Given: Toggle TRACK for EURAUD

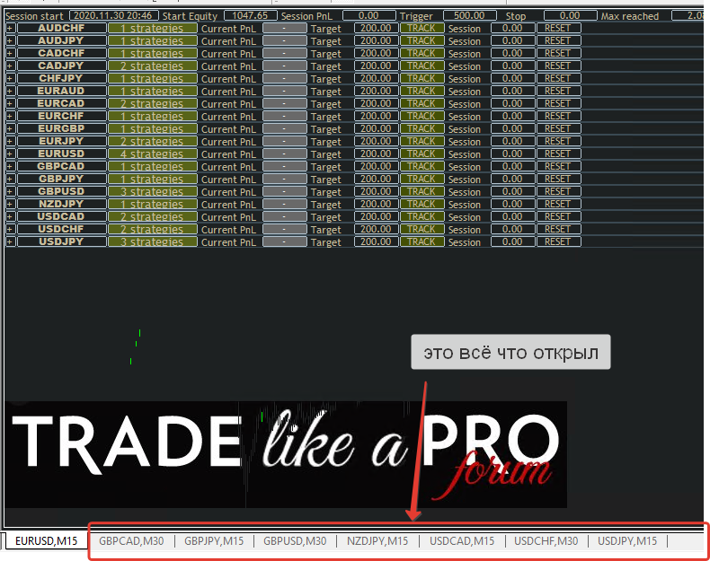Looking at the screenshot, I should [x=422, y=92].
